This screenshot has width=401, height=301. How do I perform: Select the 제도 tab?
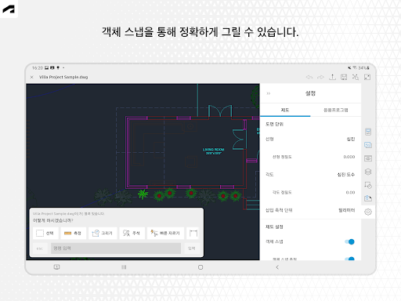point(285,110)
